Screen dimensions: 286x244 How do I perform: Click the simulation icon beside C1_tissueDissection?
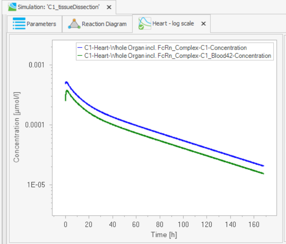[x=12, y=7]
